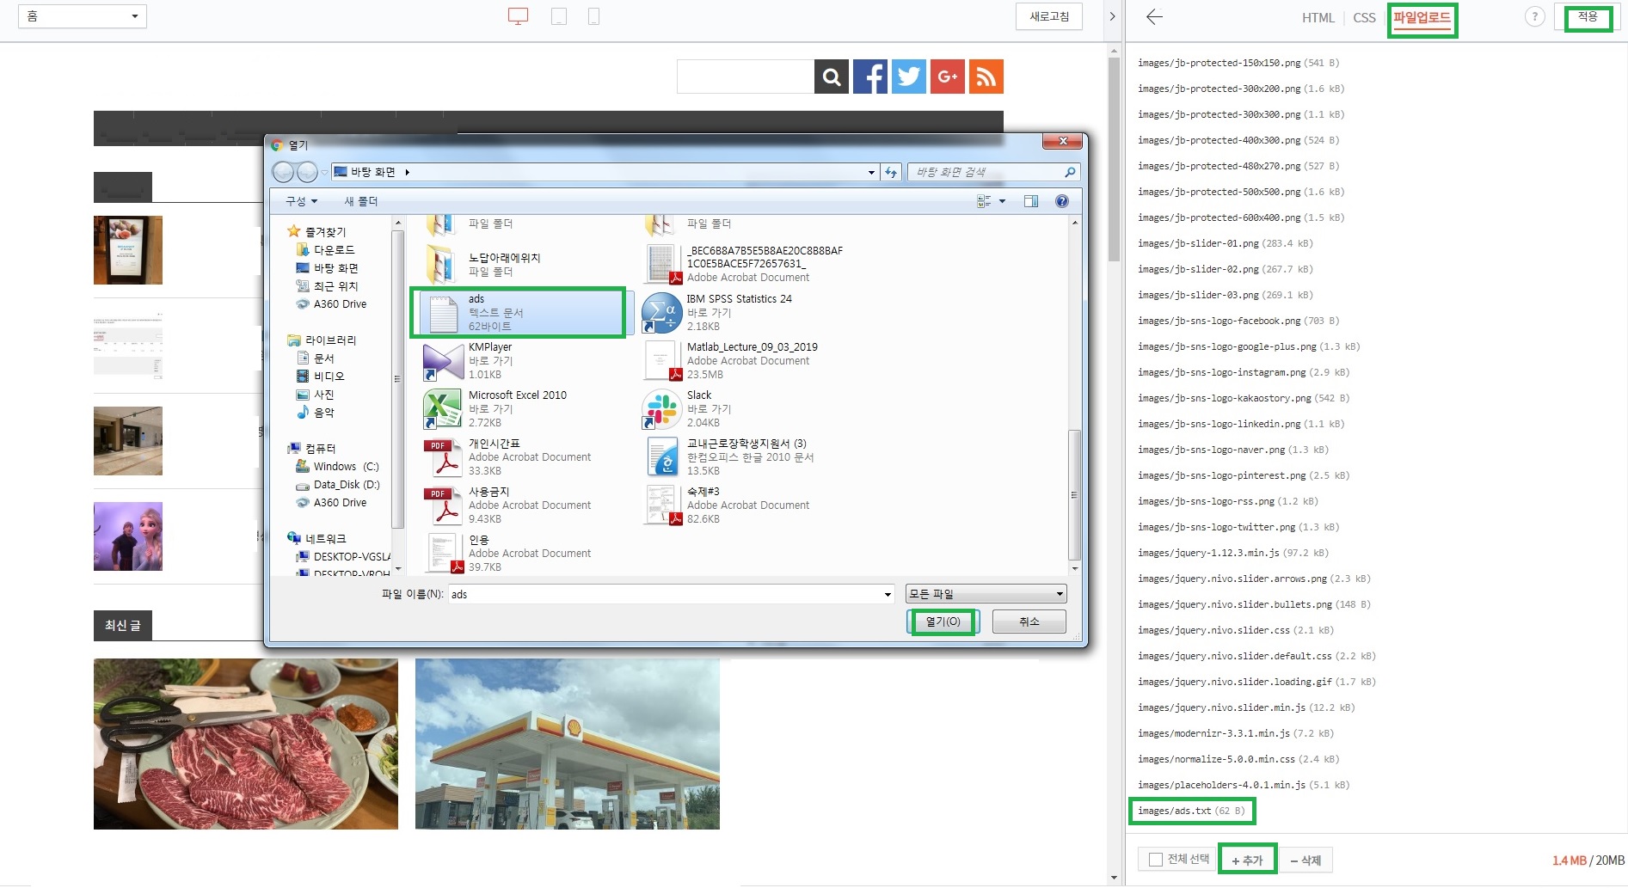
Task: Click the + 추가 add button
Action: (x=1247, y=860)
